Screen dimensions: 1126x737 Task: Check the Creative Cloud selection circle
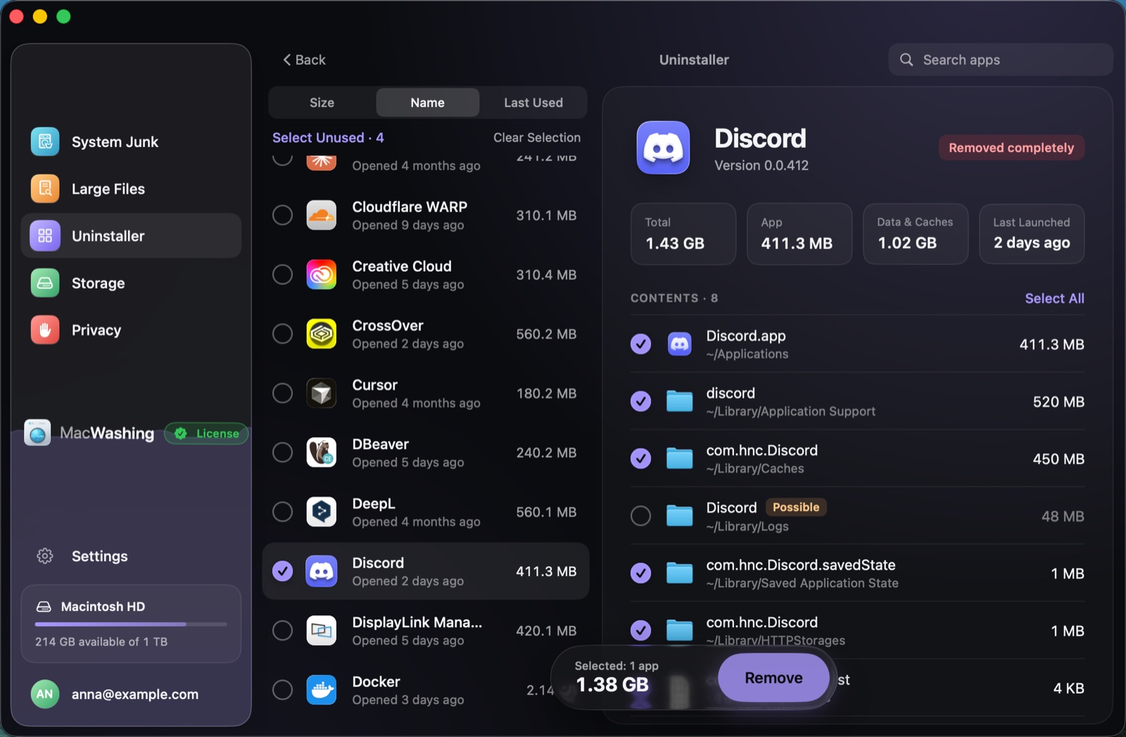pyautogui.click(x=282, y=275)
